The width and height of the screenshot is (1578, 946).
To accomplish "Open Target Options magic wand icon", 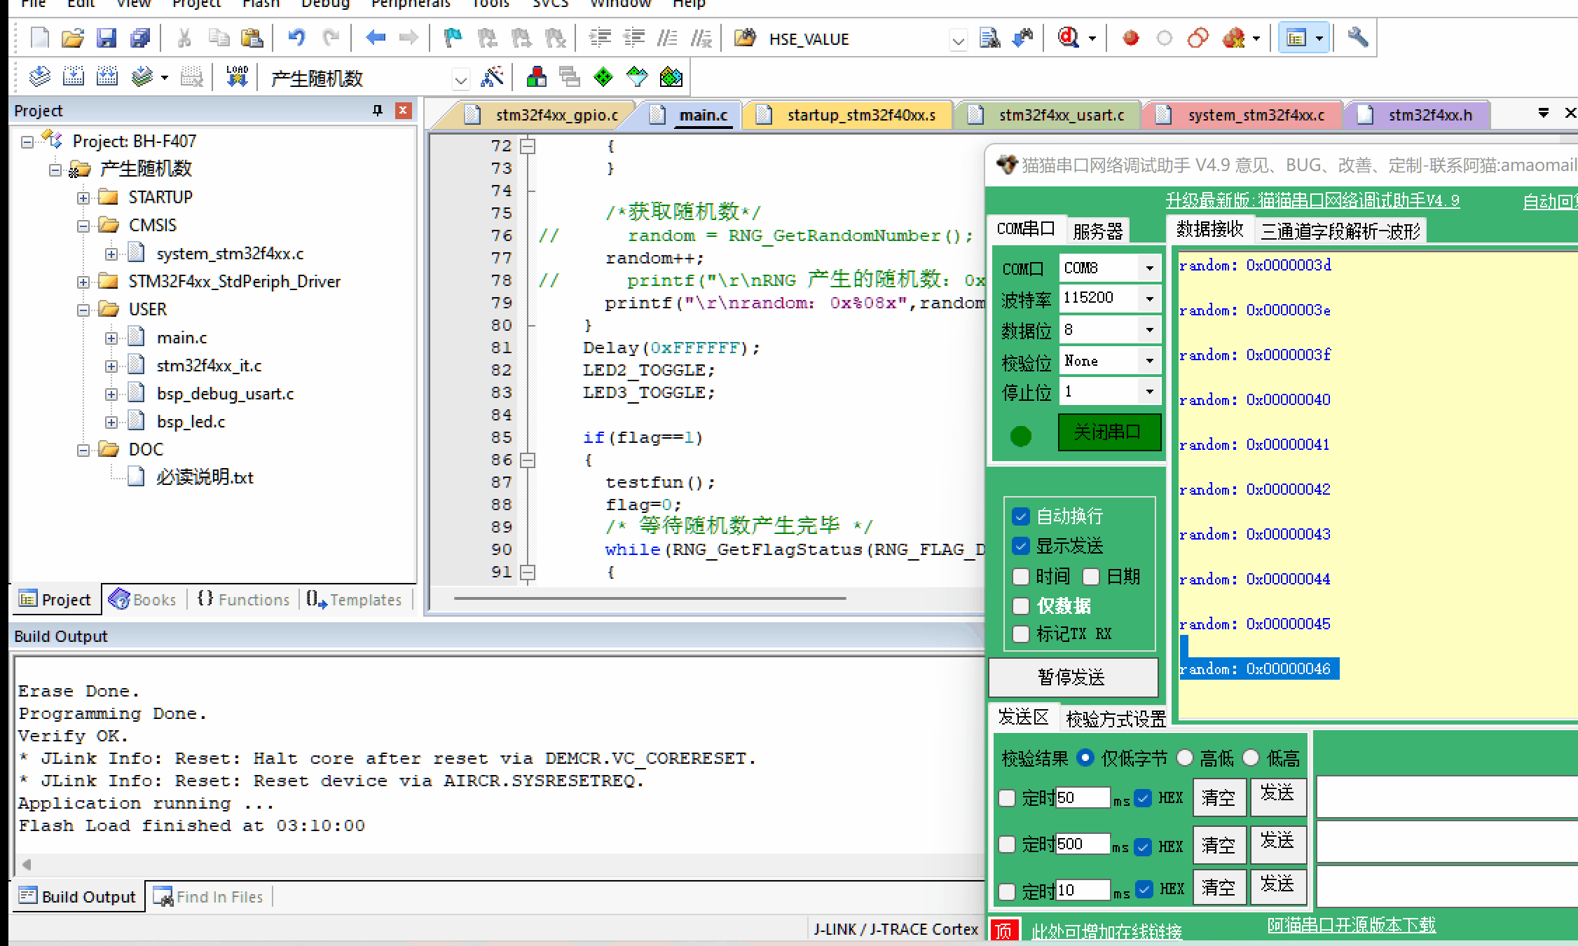I will tap(492, 76).
